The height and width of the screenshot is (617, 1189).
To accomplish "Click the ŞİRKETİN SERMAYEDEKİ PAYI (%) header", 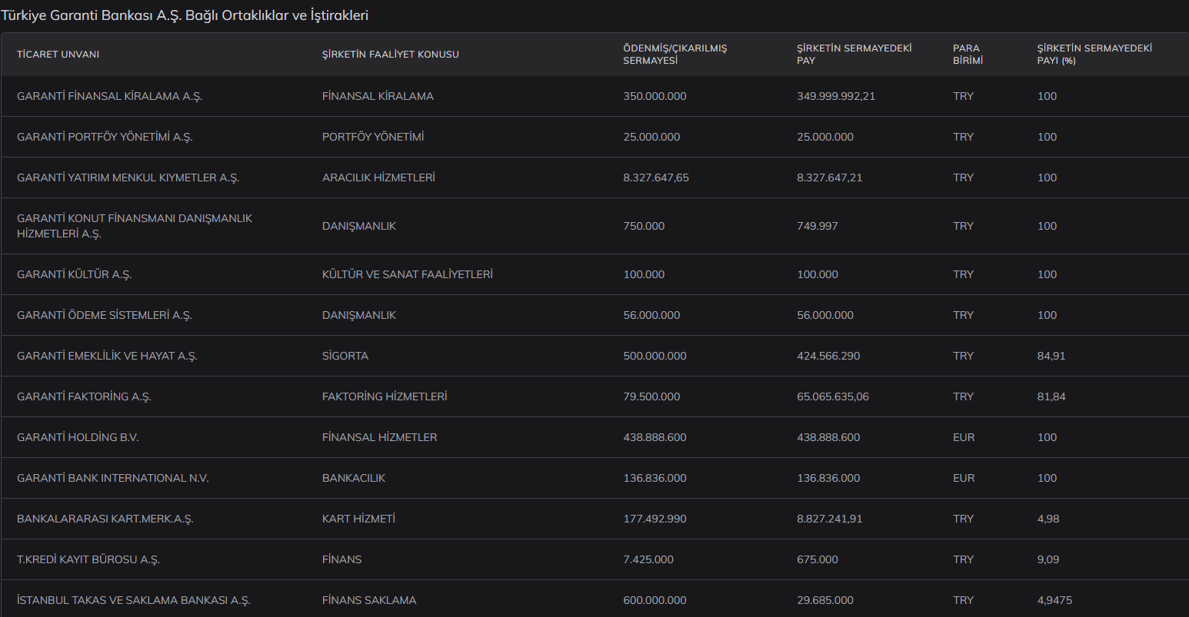I will tap(1094, 54).
